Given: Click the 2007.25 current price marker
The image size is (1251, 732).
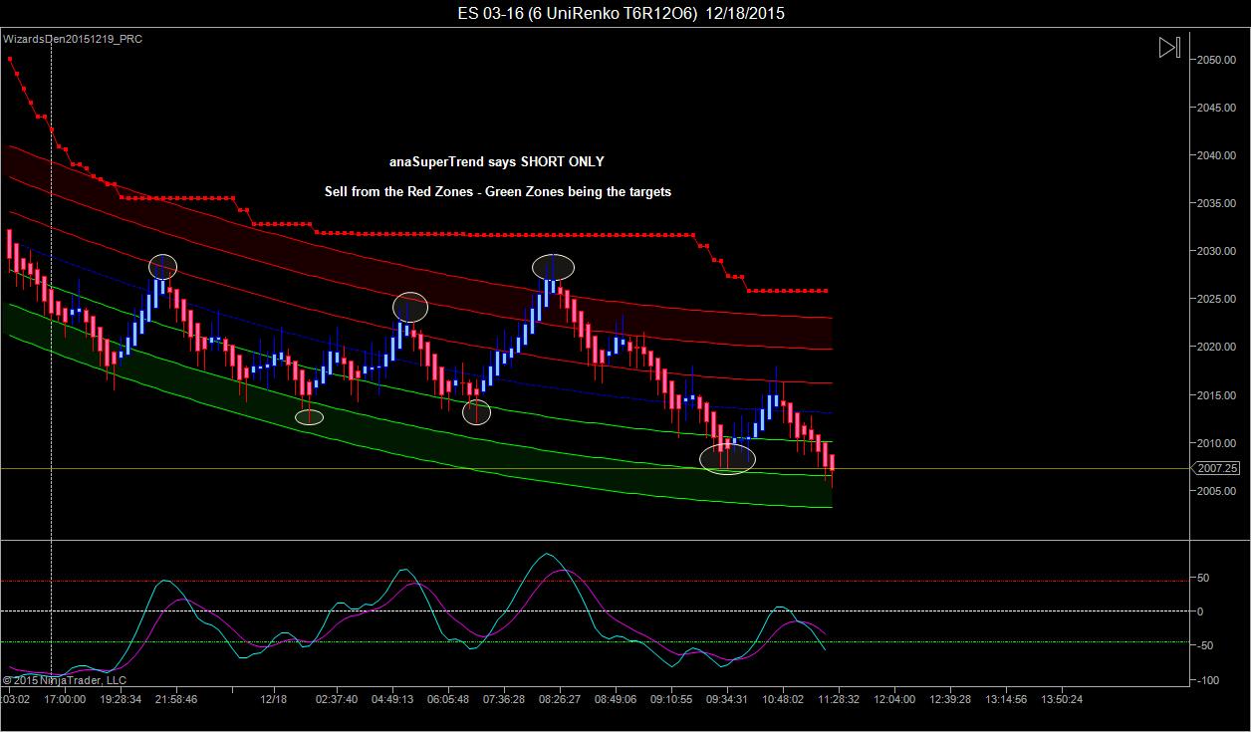Looking at the screenshot, I should click(1217, 468).
